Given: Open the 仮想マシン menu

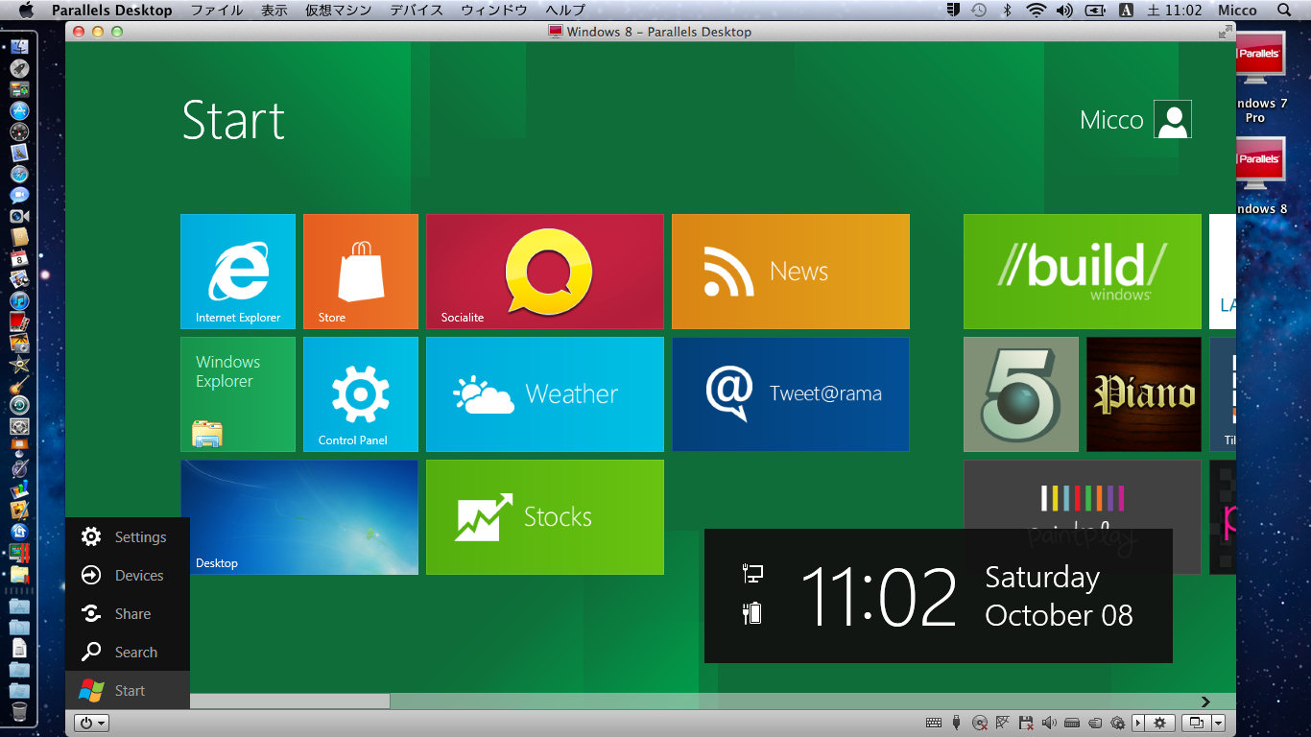Looking at the screenshot, I should tap(339, 10).
